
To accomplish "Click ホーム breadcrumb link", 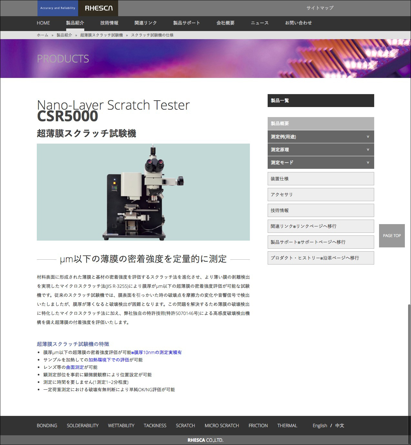I will (43, 35).
